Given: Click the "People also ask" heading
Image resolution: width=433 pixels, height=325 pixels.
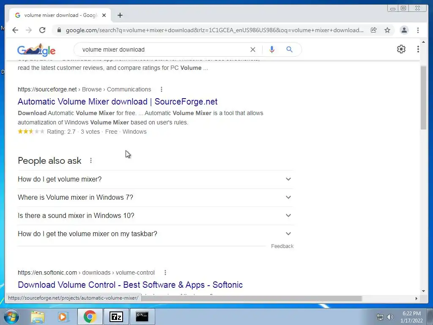Looking at the screenshot, I should 49,160.
